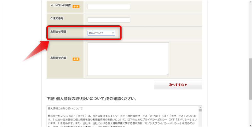The width and height of the screenshot is (252, 127).
Task: Click the 個人情報のお取り扱いについて line in policy box
Action: click(65, 109)
